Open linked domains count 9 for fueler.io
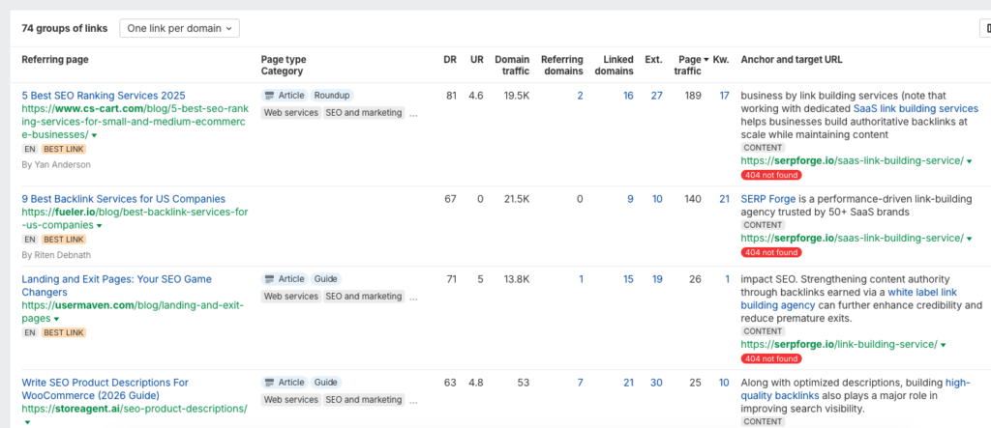The width and height of the screenshot is (991, 428). coord(630,199)
